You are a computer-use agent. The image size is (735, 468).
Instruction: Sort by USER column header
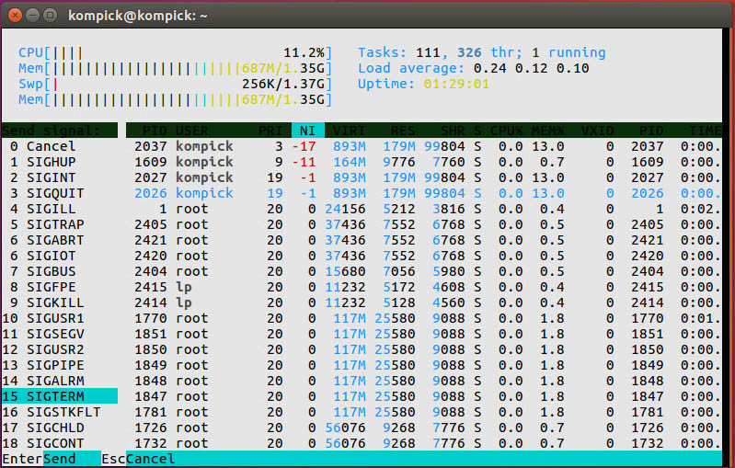[x=192, y=131]
